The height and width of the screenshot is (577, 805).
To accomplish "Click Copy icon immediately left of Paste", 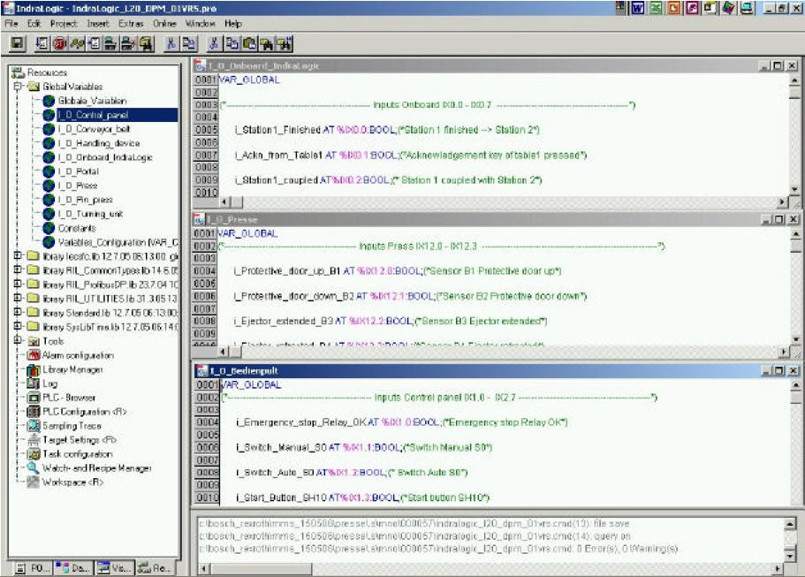I will (232, 43).
